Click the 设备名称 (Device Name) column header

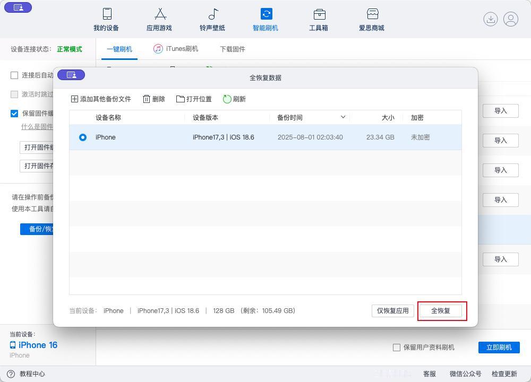click(x=108, y=117)
